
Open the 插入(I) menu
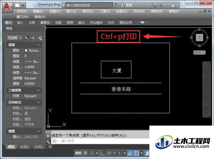(71, 11)
